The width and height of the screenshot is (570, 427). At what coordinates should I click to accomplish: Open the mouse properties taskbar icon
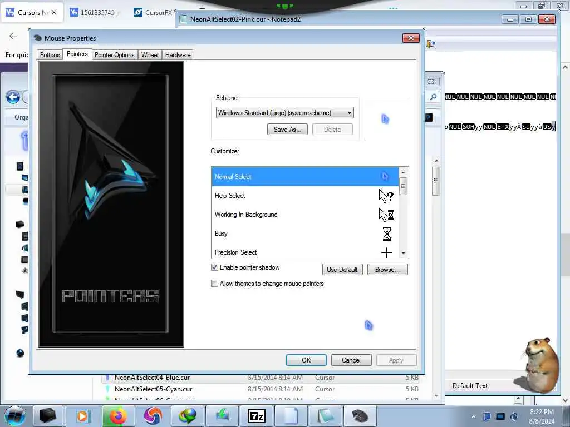coord(360,416)
